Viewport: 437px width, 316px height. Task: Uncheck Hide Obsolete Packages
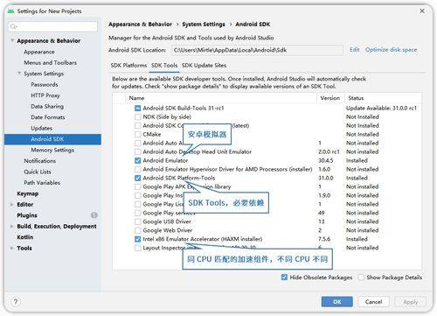(x=284, y=277)
